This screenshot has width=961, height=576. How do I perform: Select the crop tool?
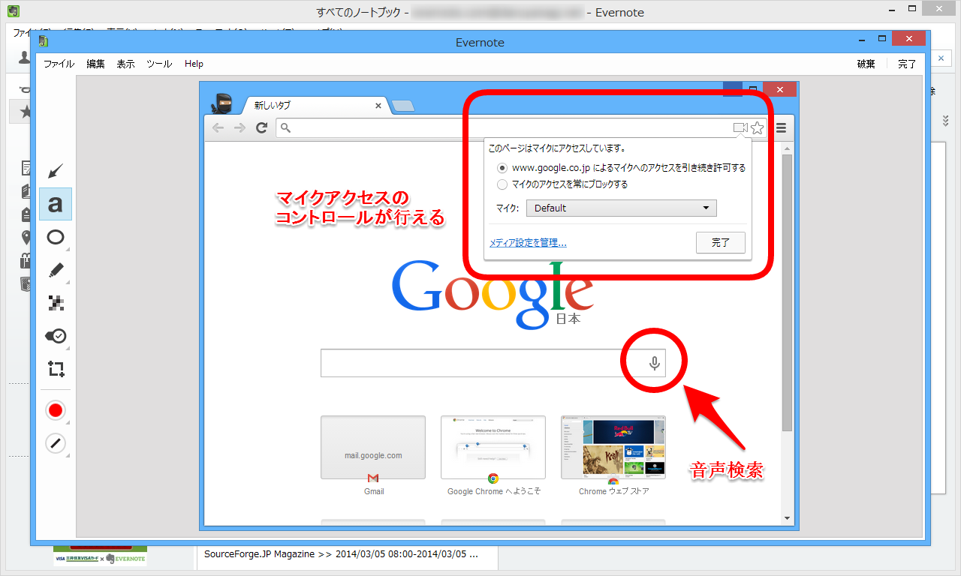pyautogui.click(x=56, y=369)
